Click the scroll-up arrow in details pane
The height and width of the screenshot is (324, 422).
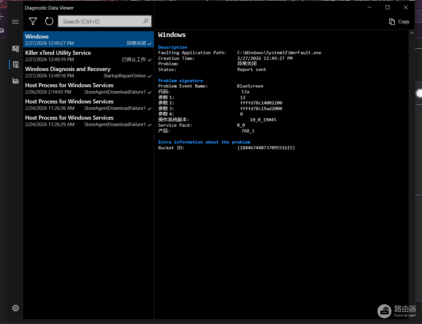click(412, 33)
